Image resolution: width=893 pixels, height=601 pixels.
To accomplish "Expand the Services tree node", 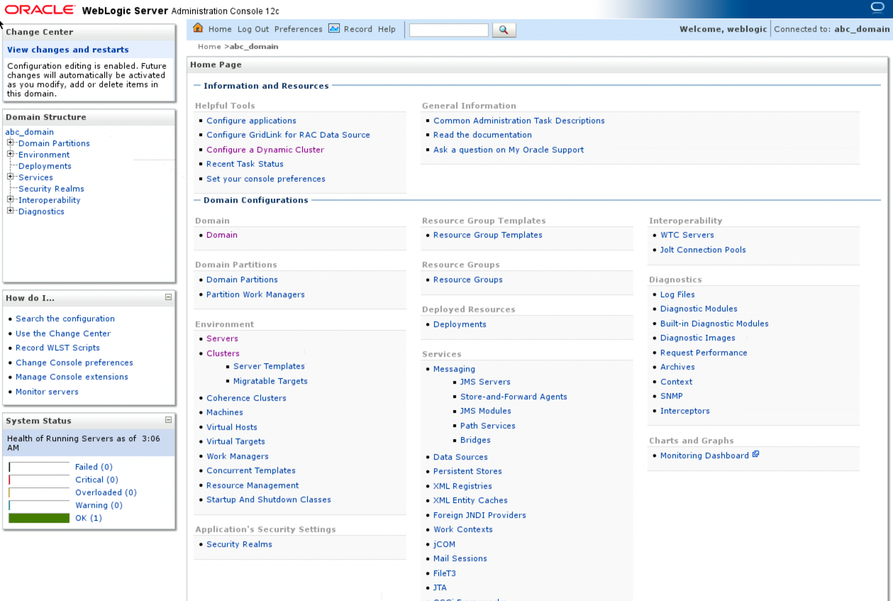I will (11, 177).
